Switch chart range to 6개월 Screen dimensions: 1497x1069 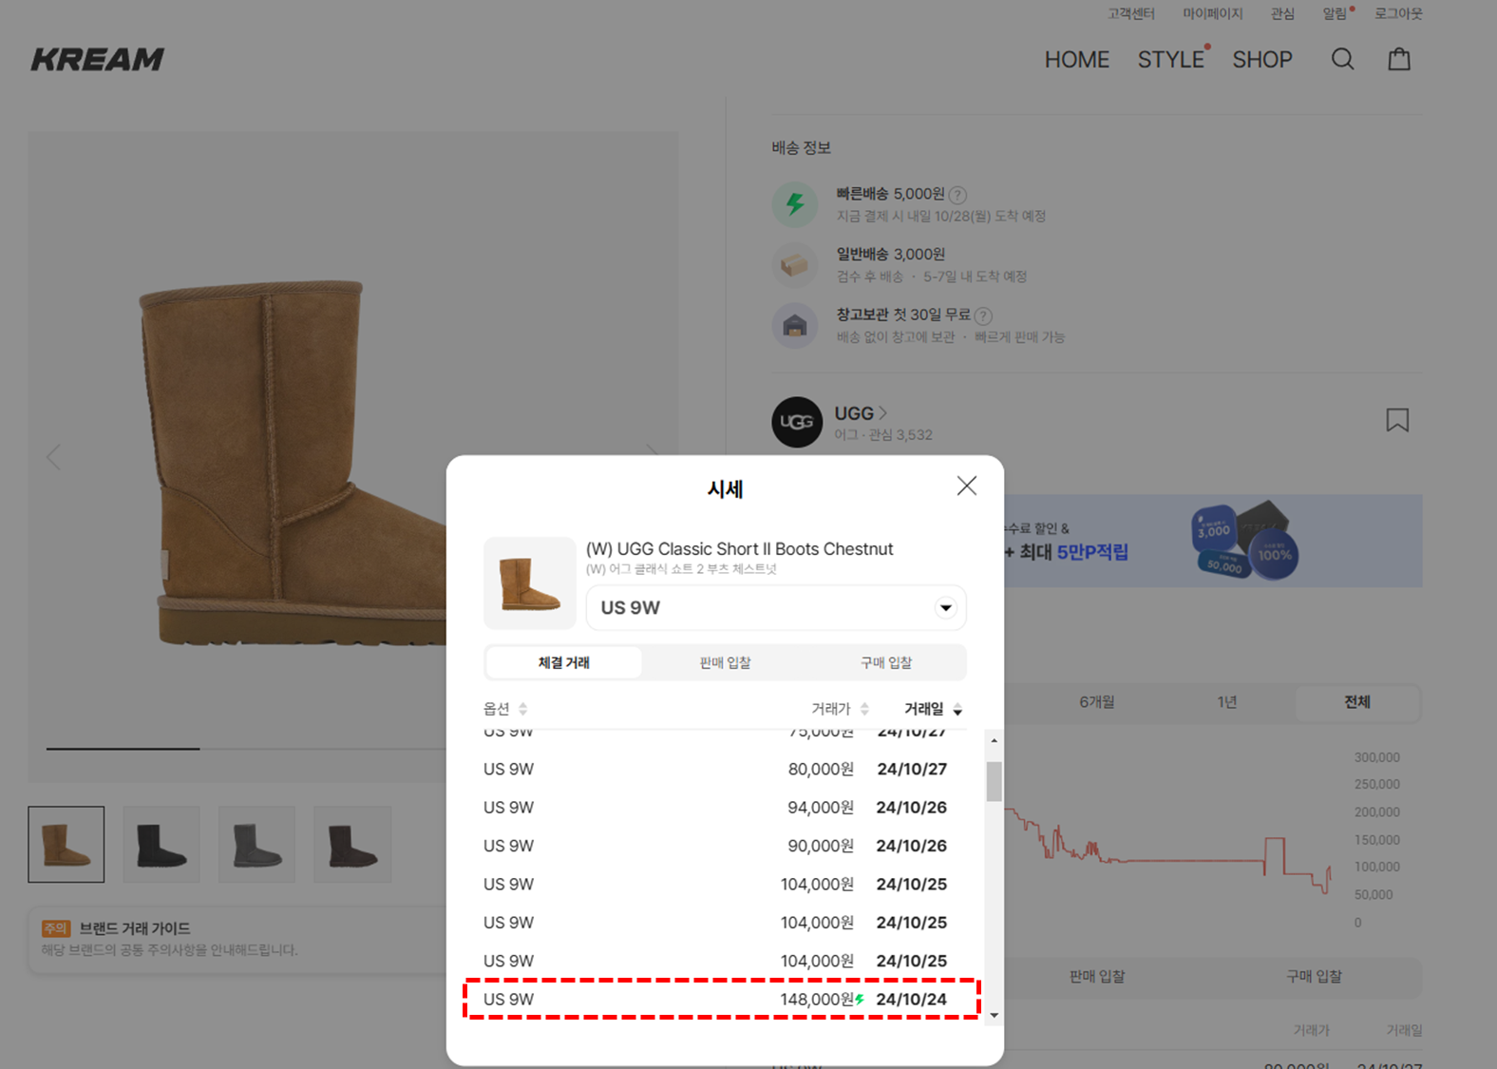[x=1097, y=702]
